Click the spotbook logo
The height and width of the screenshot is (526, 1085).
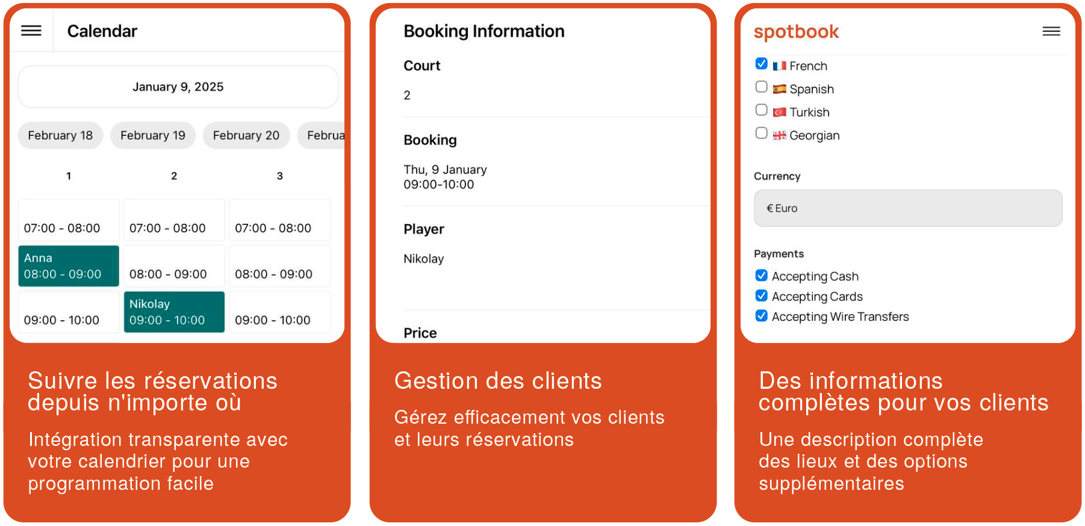pos(796,32)
